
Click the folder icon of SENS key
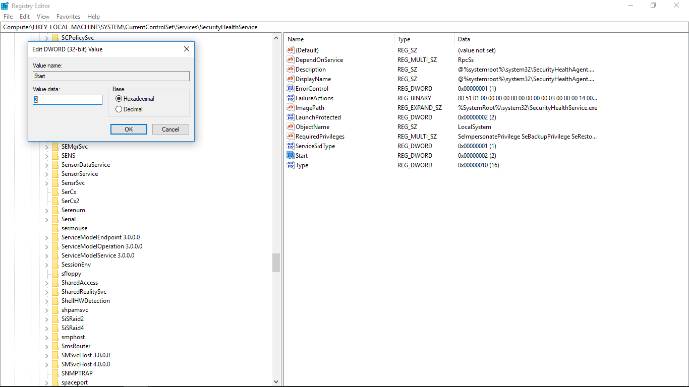point(55,156)
